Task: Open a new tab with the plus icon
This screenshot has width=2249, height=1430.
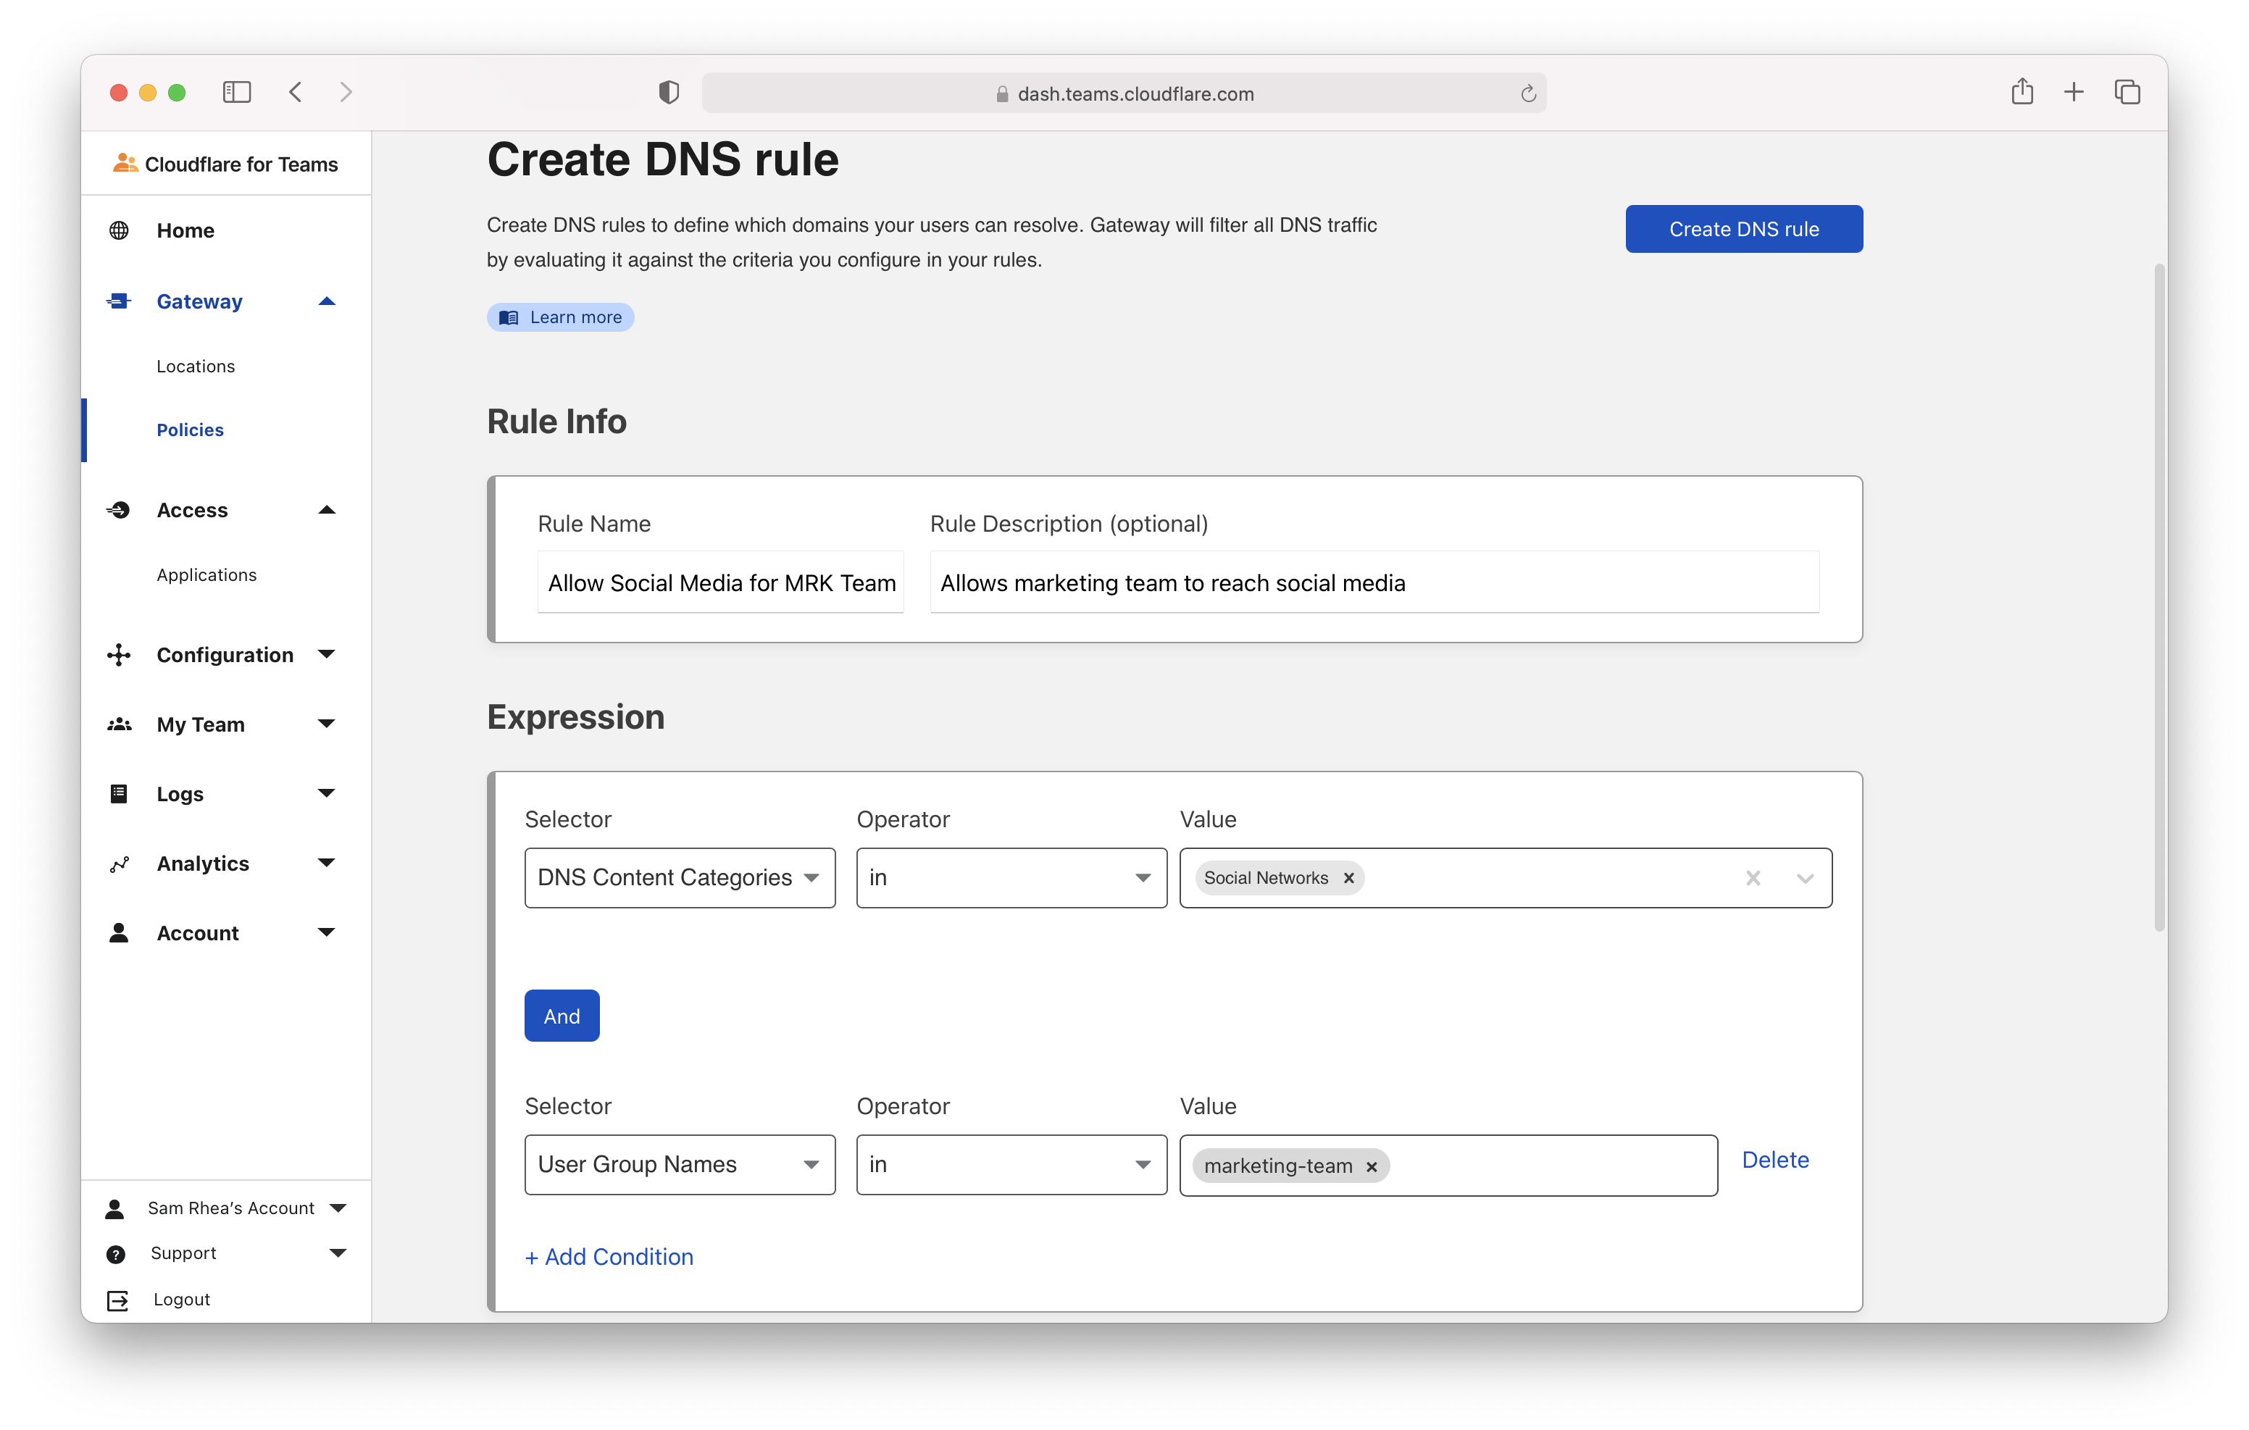Action: click(x=2074, y=91)
